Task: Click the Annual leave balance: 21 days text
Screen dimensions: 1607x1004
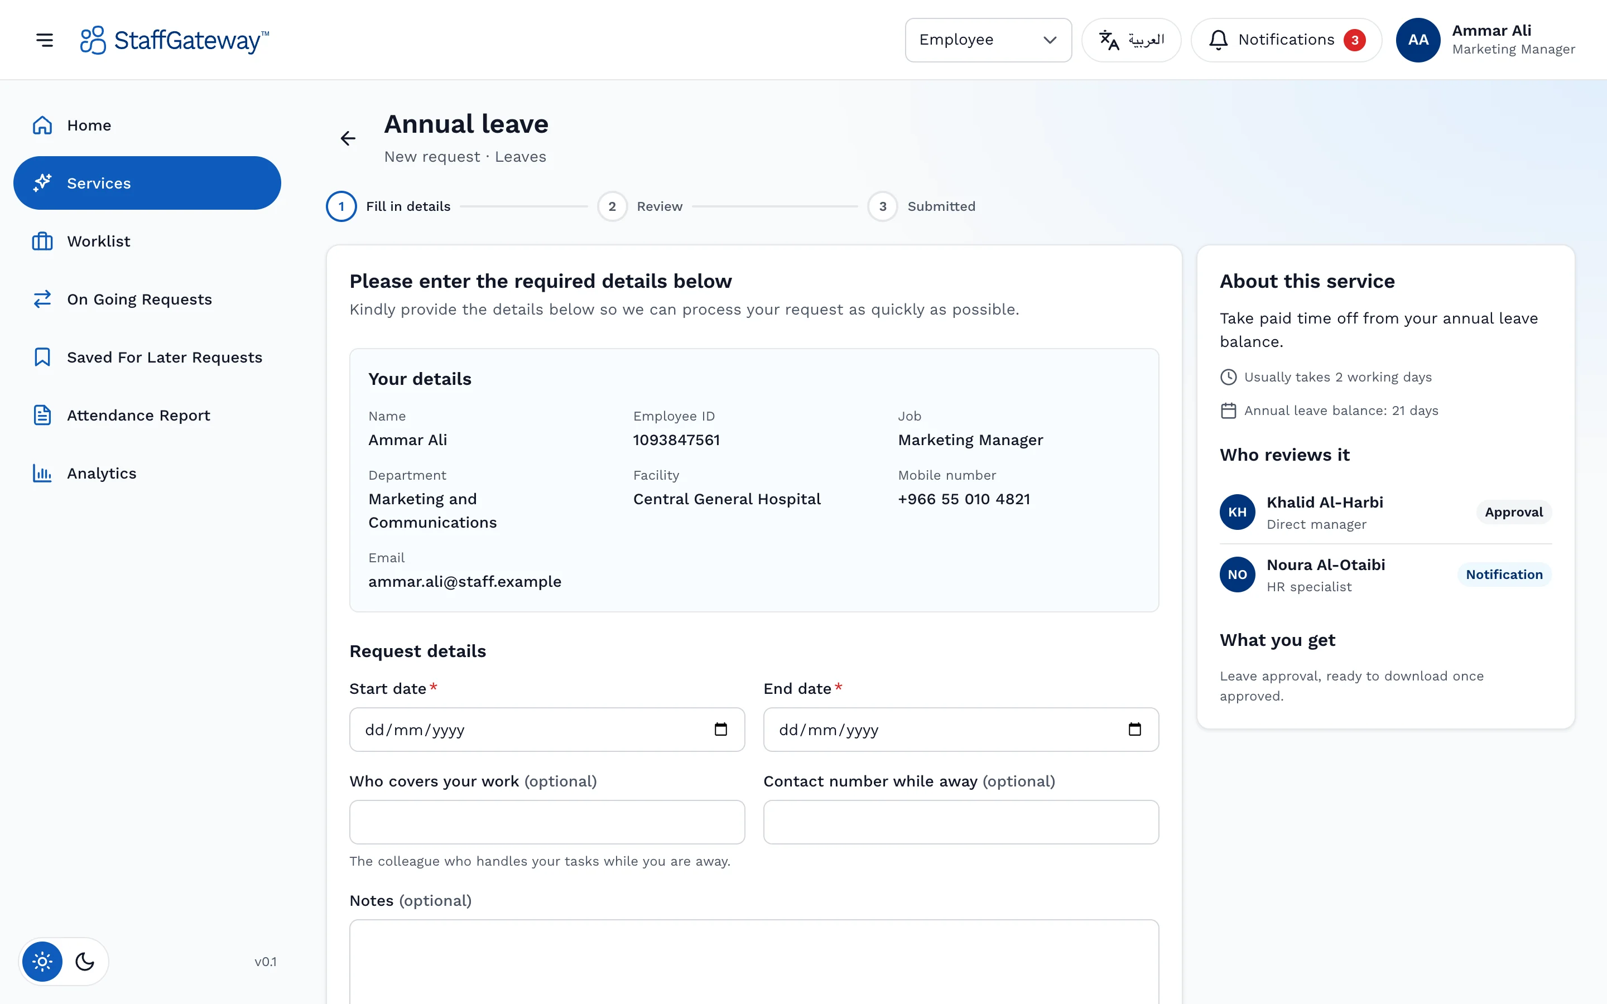Action: point(1341,411)
